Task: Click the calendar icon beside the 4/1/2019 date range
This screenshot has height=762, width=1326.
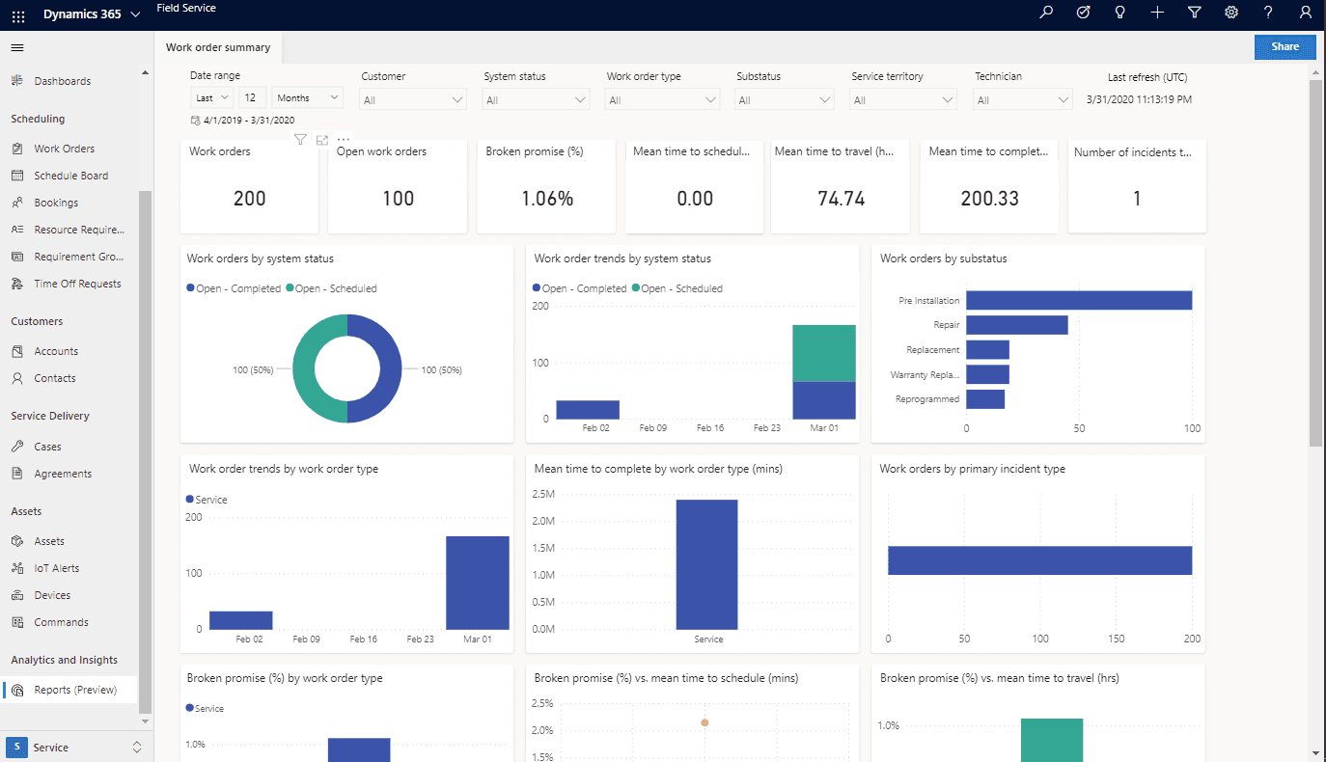Action: pyautogui.click(x=196, y=121)
